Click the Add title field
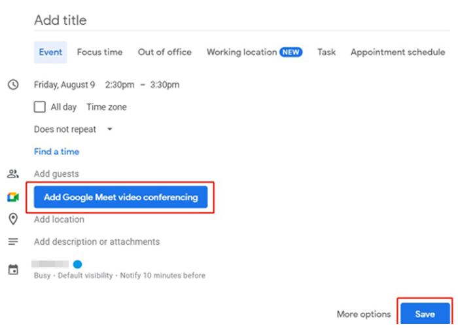This screenshot has height=328, width=458. coord(242,20)
